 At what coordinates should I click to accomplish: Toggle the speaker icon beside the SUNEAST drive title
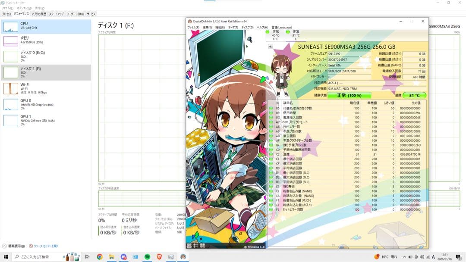pos(271,46)
